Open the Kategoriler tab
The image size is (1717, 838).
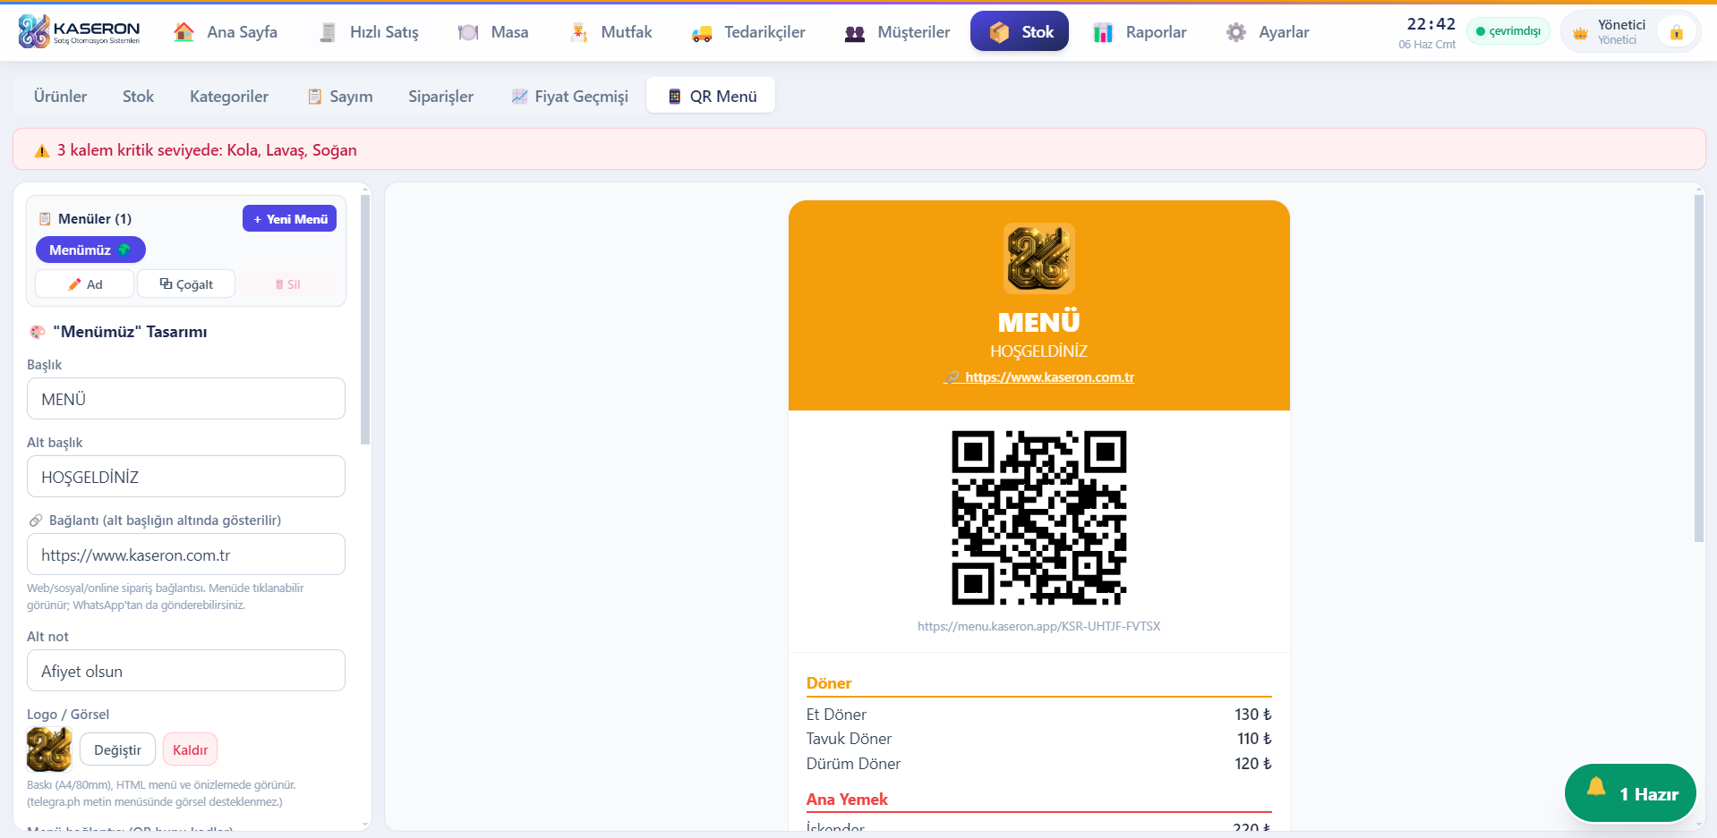click(229, 96)
